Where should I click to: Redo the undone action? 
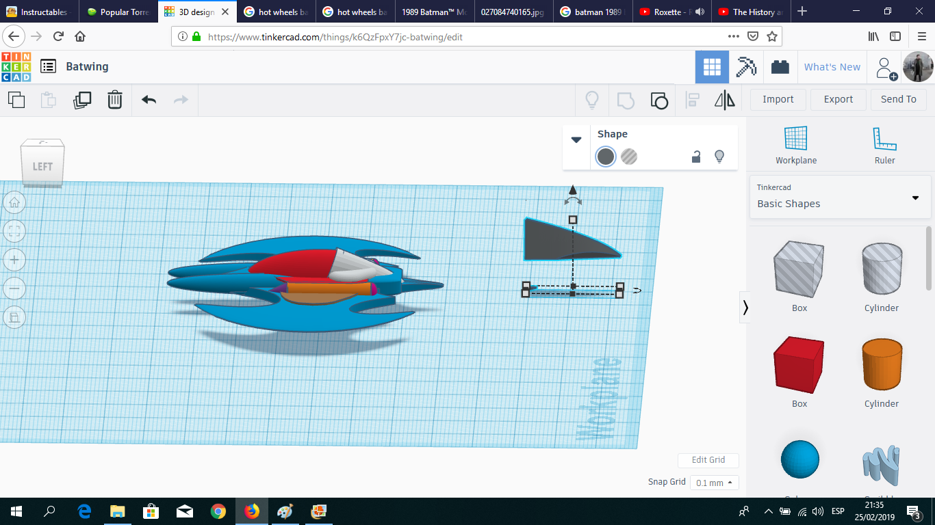coord(181,100)
